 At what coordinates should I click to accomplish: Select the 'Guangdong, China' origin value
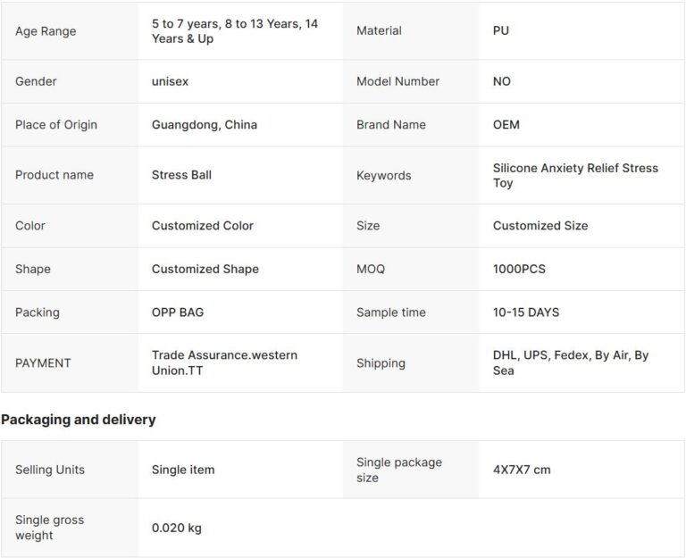coord(205,125)
